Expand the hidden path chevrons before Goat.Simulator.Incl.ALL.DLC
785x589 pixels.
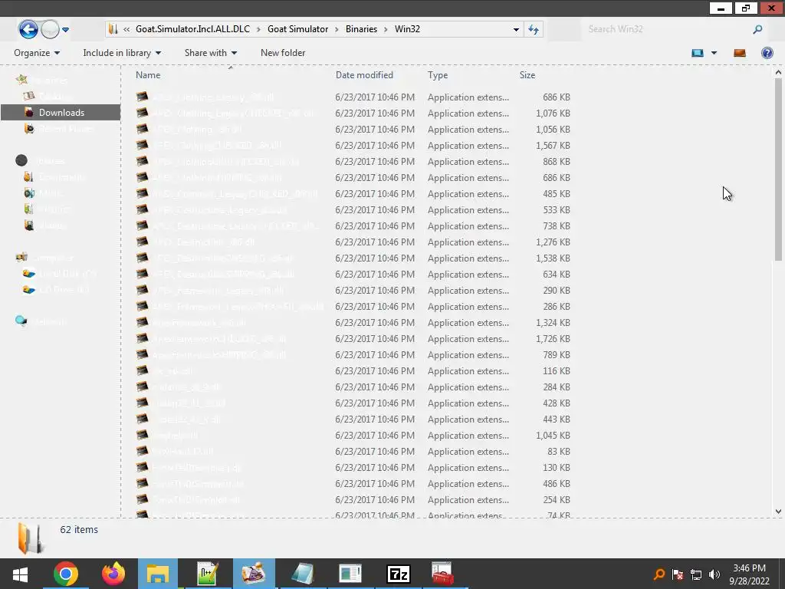[x=126, y=29]
